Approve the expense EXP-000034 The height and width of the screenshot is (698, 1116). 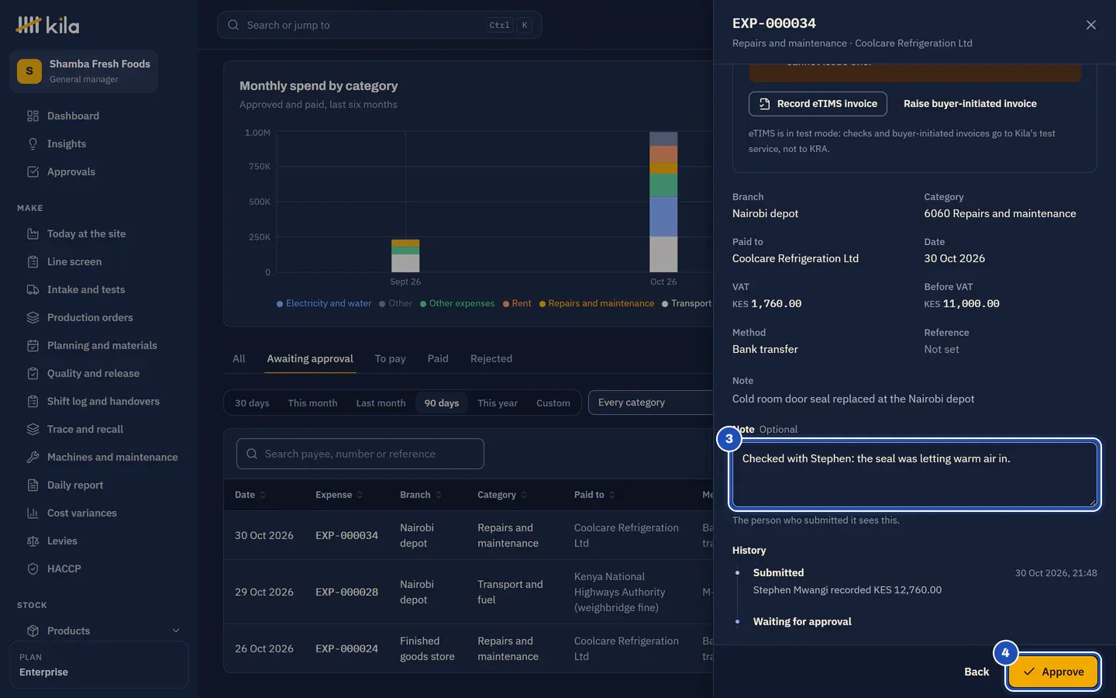pyautogui.click(x=1053, y=672)
